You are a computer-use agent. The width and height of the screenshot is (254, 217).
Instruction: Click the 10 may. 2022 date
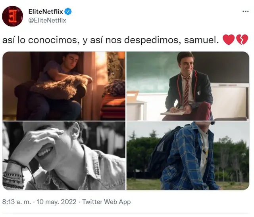[x=56, y=202]
